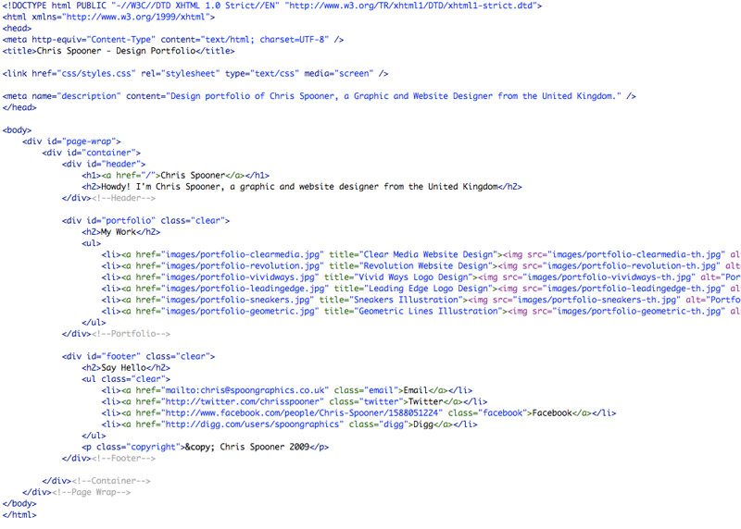Viewport: 741px width, 529px height.
Task: Click the digg.com/users/spoongraphics link line
Action: 289,424
